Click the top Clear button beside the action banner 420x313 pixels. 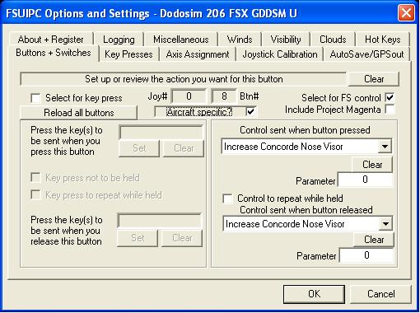(374, 79)
